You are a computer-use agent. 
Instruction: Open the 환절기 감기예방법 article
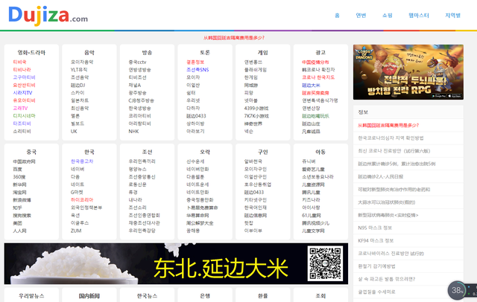[x=376, y=266]
